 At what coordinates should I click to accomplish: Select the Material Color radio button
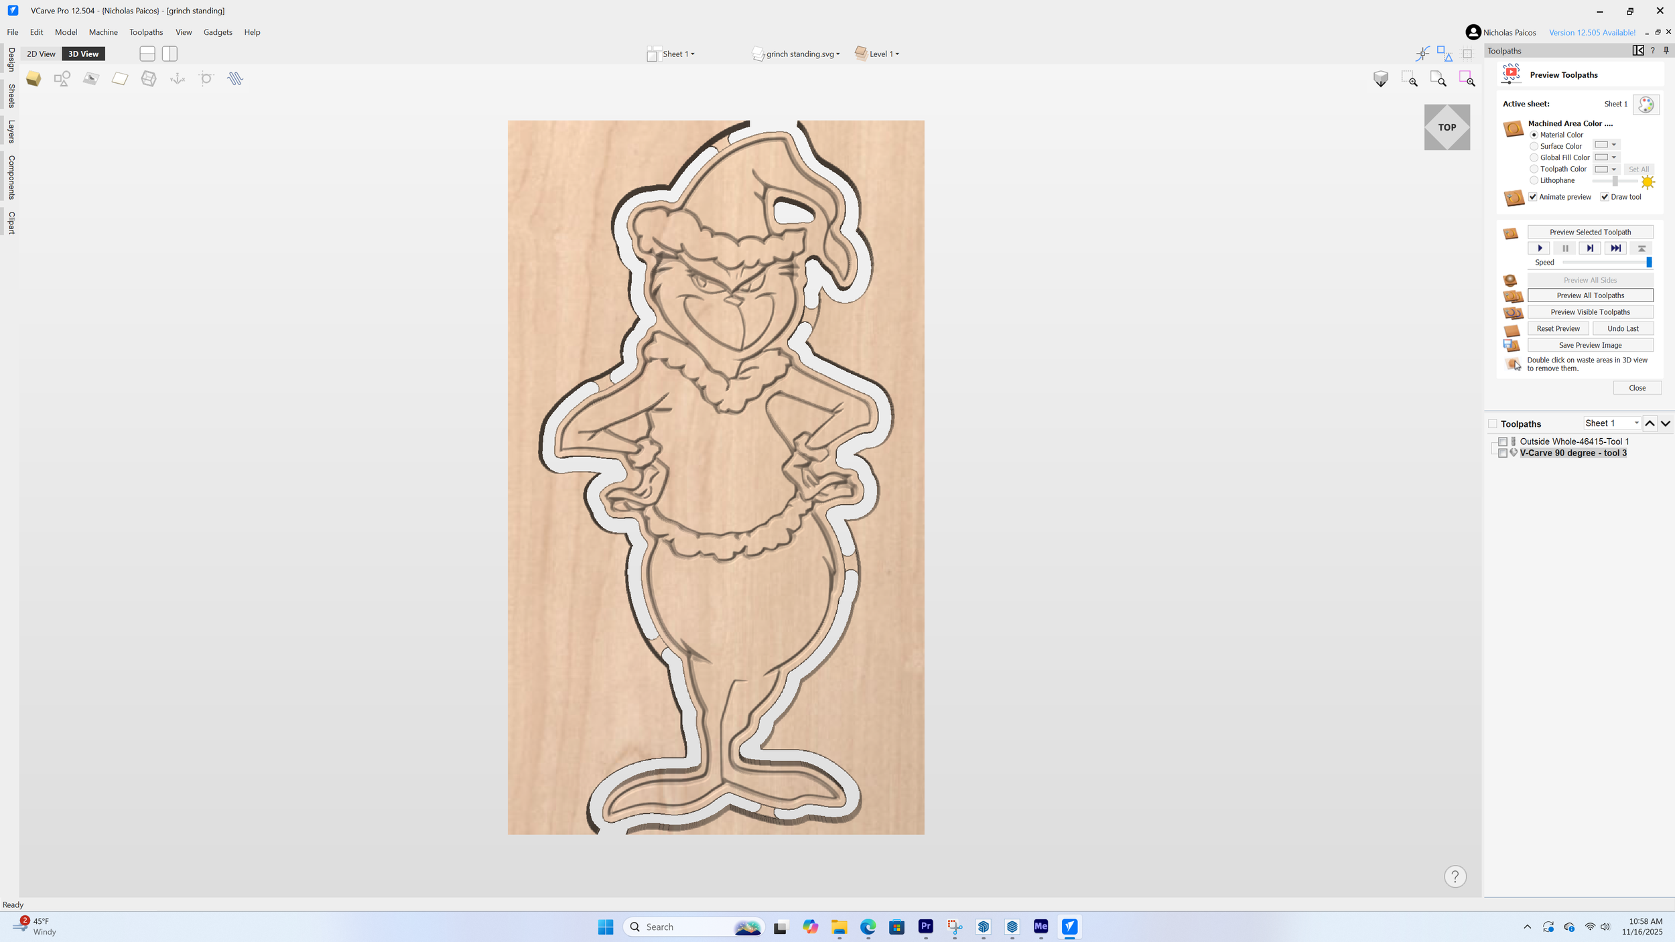coord(1534,135)
